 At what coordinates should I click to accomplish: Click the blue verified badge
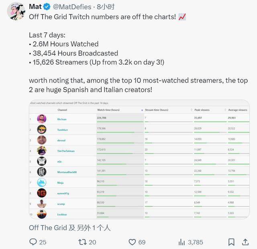pos(47,7)
